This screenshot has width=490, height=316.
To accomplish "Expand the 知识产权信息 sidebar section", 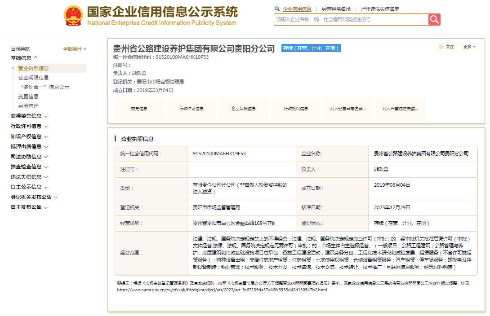I will coord(29,136).
